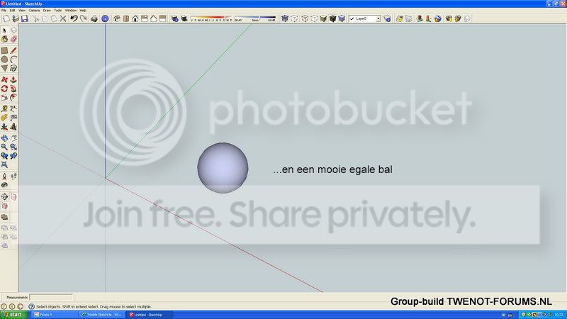Undo the last action
This screenshot has height=319, width=567.
click(74, 18)
